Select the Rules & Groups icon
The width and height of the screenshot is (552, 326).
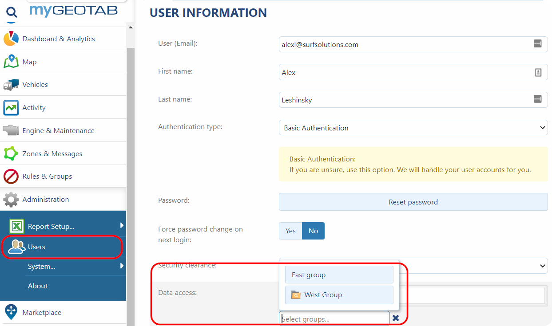click(12, 176)
